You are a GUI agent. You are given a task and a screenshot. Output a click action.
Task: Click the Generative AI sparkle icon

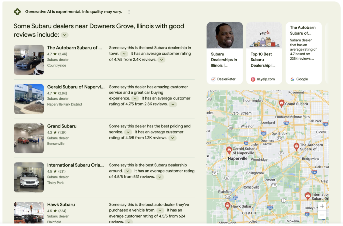(x=17, y=12)
